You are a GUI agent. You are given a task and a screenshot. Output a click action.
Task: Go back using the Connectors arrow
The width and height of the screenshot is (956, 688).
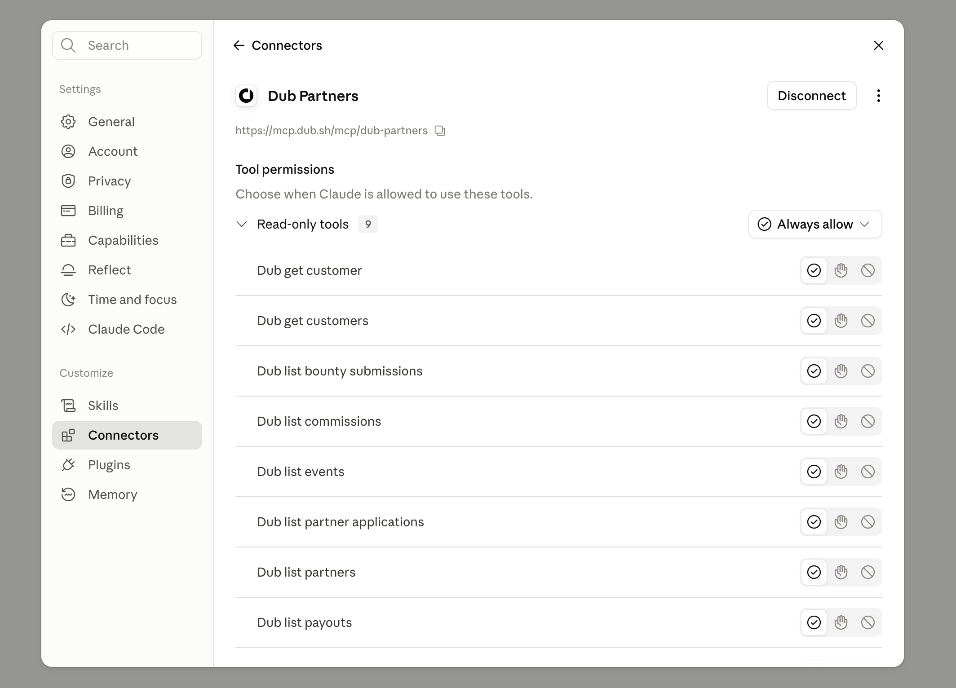pyautogui.click(x=239, y=45)
